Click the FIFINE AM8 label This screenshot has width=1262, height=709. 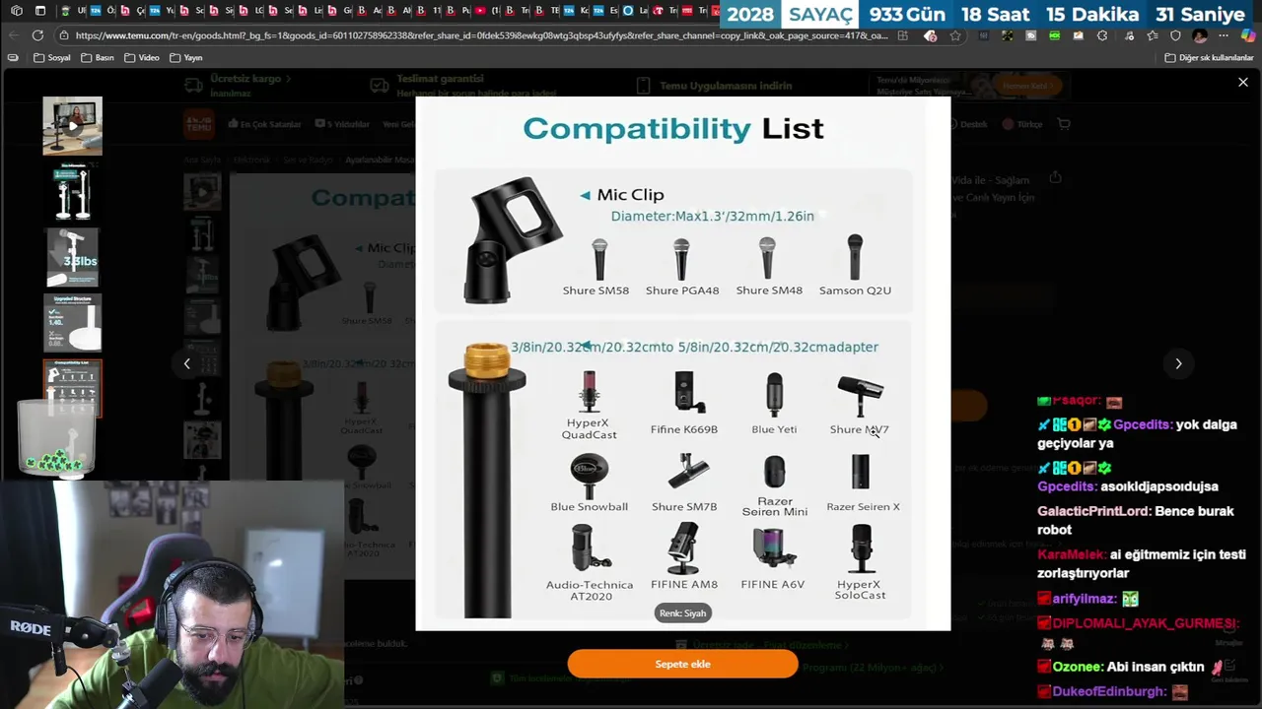click(684, 585)
